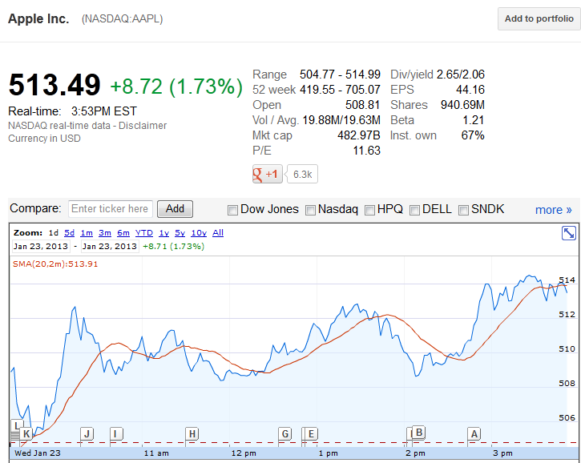Screen dimensions: 581x463
Task: Click the Add ticker button
Action: [175, 209]
